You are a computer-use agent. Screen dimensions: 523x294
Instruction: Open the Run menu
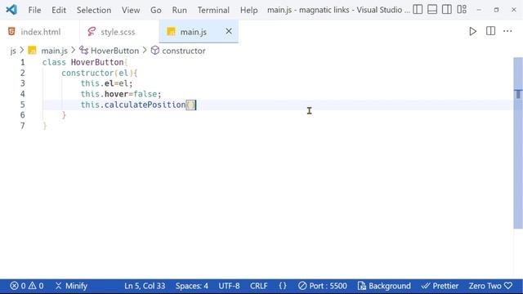click(x=180, y=10)
